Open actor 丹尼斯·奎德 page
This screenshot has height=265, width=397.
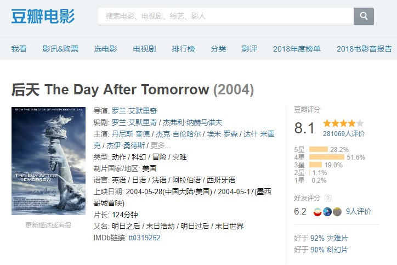coord(131,134)
